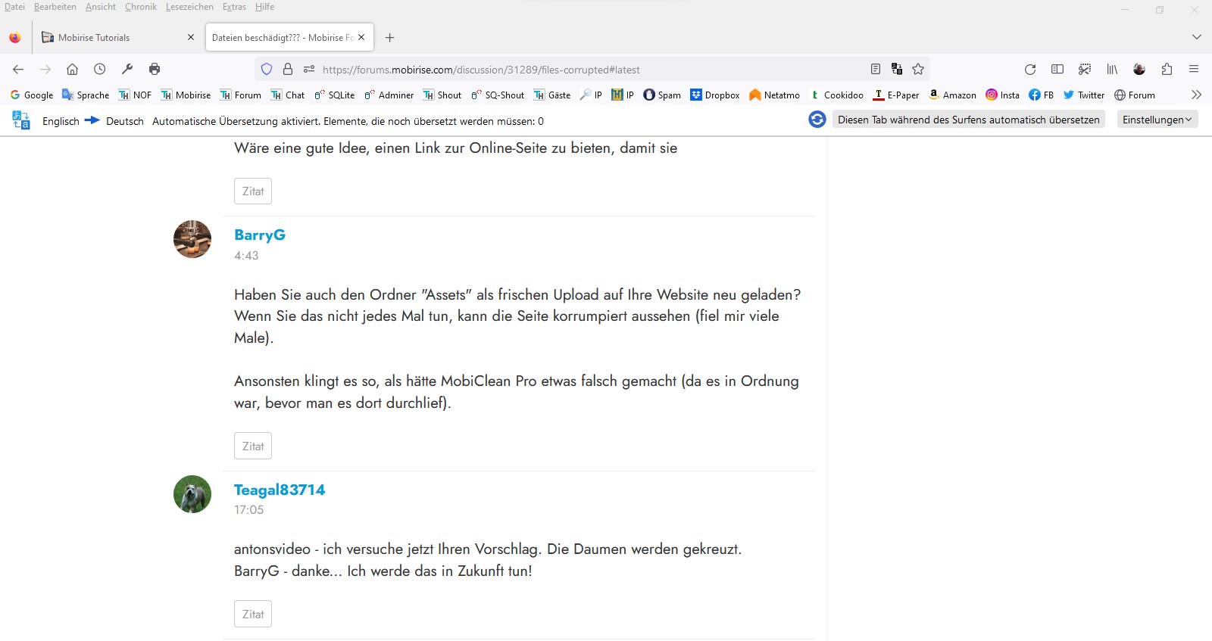
Task: Click Zitat button under Teagal83714's post
Action: click(253, 614)
